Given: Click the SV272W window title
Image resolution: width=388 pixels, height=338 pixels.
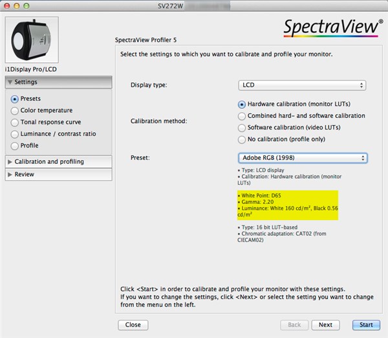Looking at the screenshot, I should [x=171, y=6].
